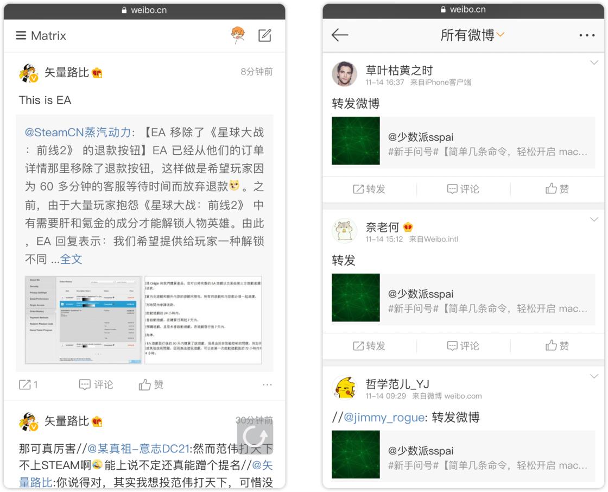This screenshot has height=492, width=608.
Task: Expand the chevron on 哲学范儿_YJ post
Action: click(594, 376)
